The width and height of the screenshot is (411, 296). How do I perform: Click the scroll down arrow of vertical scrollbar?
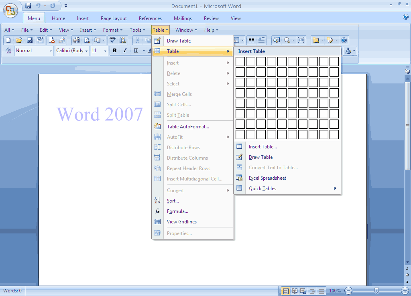point(407,262)
